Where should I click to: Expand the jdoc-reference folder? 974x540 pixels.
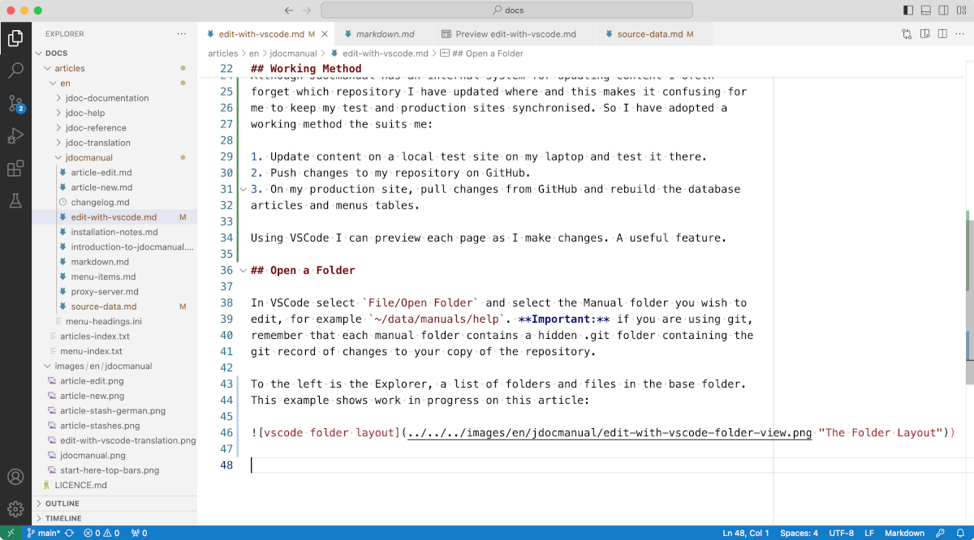pyautogui.click(x=96, y=127)
